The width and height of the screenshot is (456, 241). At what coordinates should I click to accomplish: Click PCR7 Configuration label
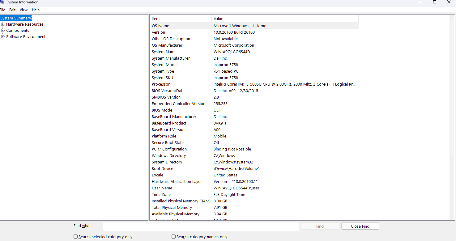coord(169,149)
